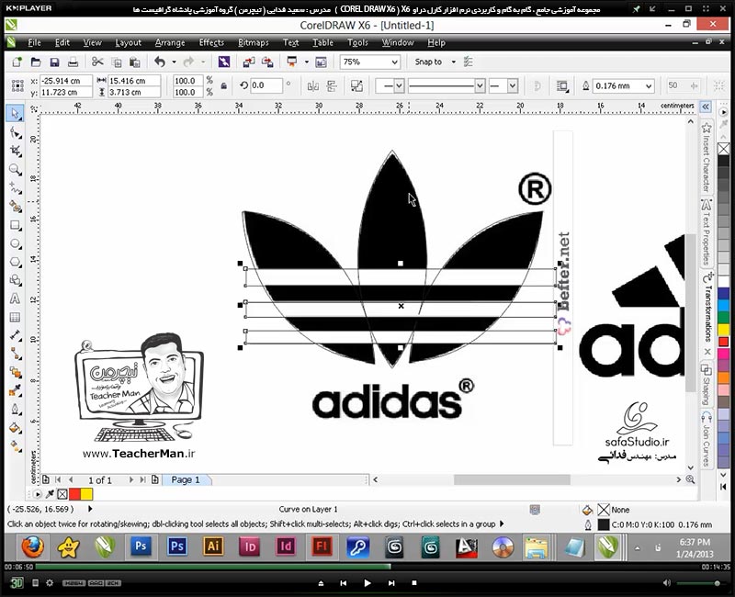Image resolution: width=735 pixels, height=597 pixels.
Task: Select the Smart Fill tool
Action: point(16,206)
